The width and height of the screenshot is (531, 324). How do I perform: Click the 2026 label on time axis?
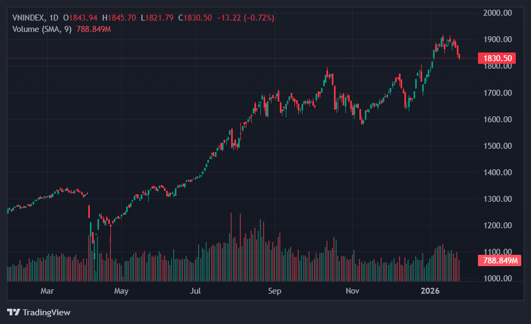point(430,291)
